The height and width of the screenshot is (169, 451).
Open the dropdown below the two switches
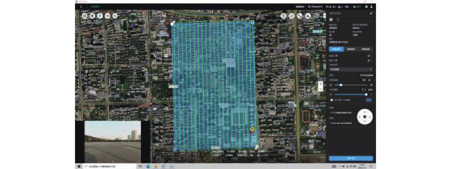pos(351,69)
